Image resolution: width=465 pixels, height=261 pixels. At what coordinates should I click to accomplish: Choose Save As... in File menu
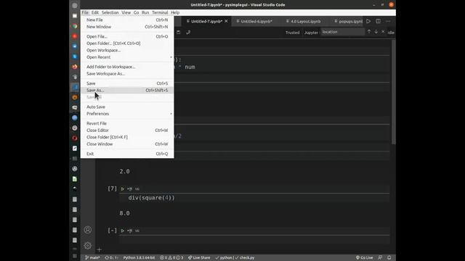(127, 90)
